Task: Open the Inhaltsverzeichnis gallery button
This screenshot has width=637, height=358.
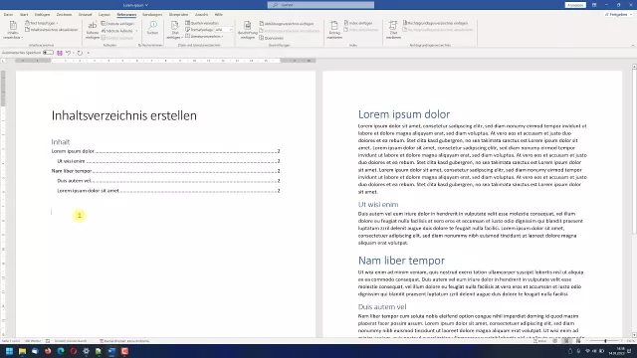Action: 13,30
